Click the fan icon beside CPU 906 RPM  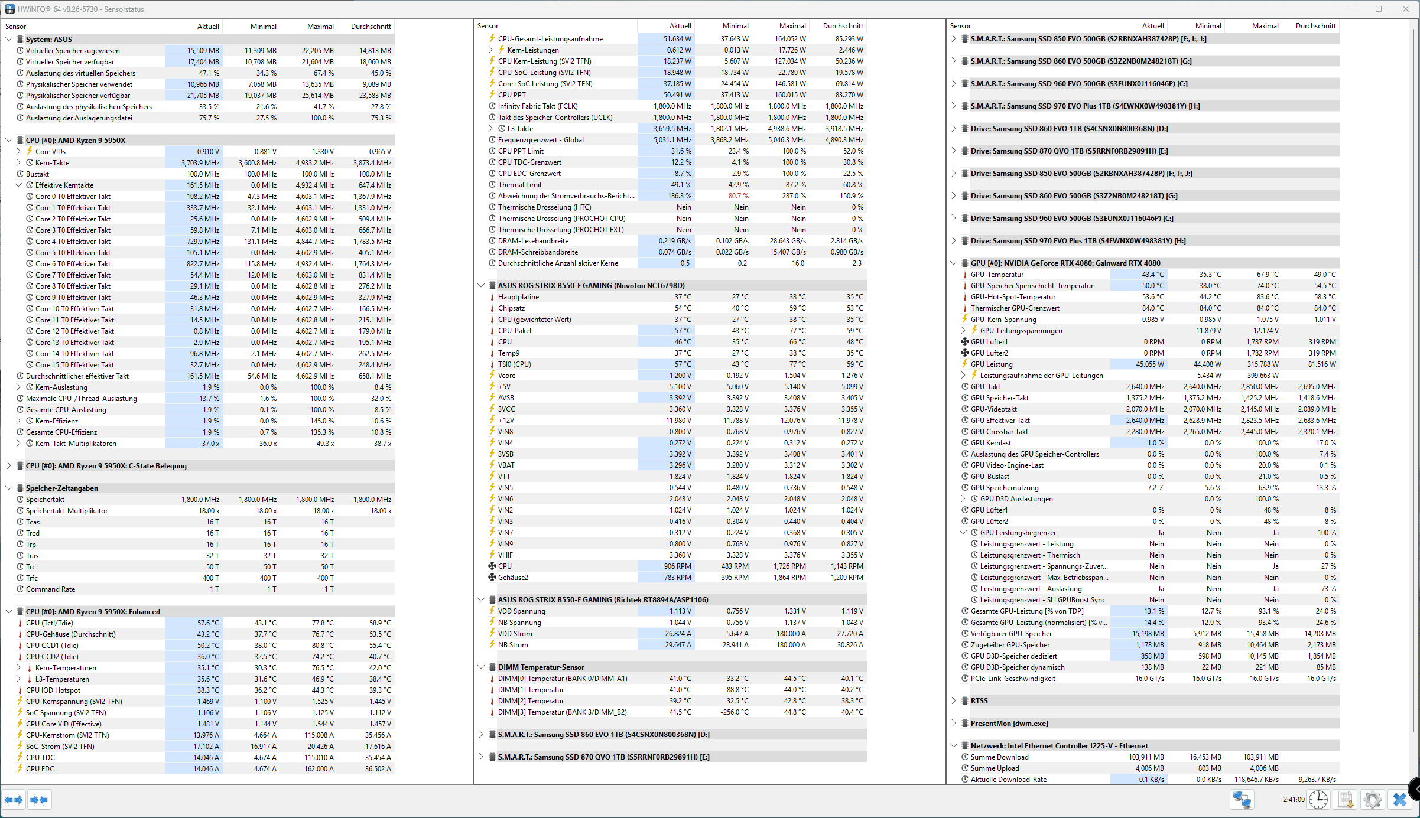click(x=492, y=566)
